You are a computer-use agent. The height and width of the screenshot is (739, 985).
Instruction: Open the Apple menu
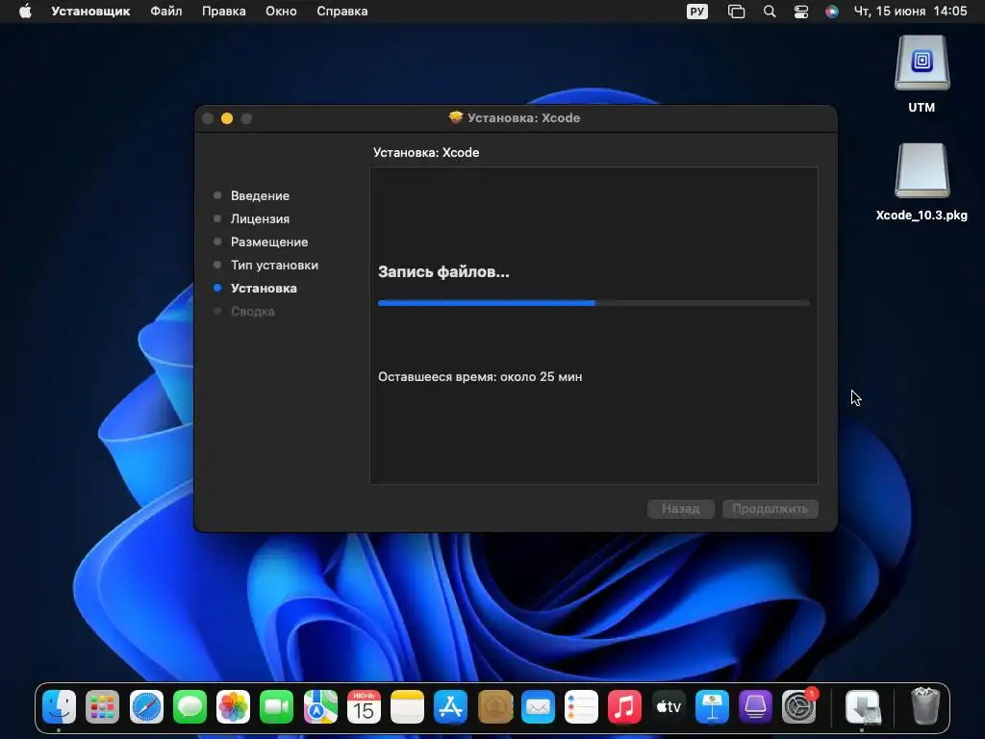pos(25,12)
